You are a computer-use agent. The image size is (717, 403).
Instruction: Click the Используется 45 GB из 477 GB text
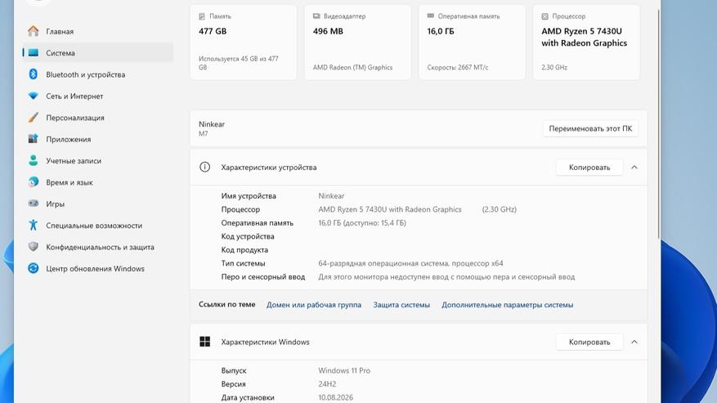[239, 63]
